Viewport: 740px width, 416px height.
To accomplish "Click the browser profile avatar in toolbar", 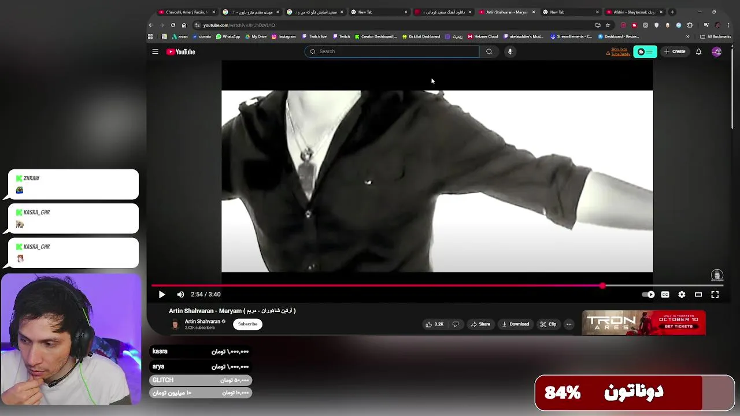I will pyautogui.click(x=717, y=25).
